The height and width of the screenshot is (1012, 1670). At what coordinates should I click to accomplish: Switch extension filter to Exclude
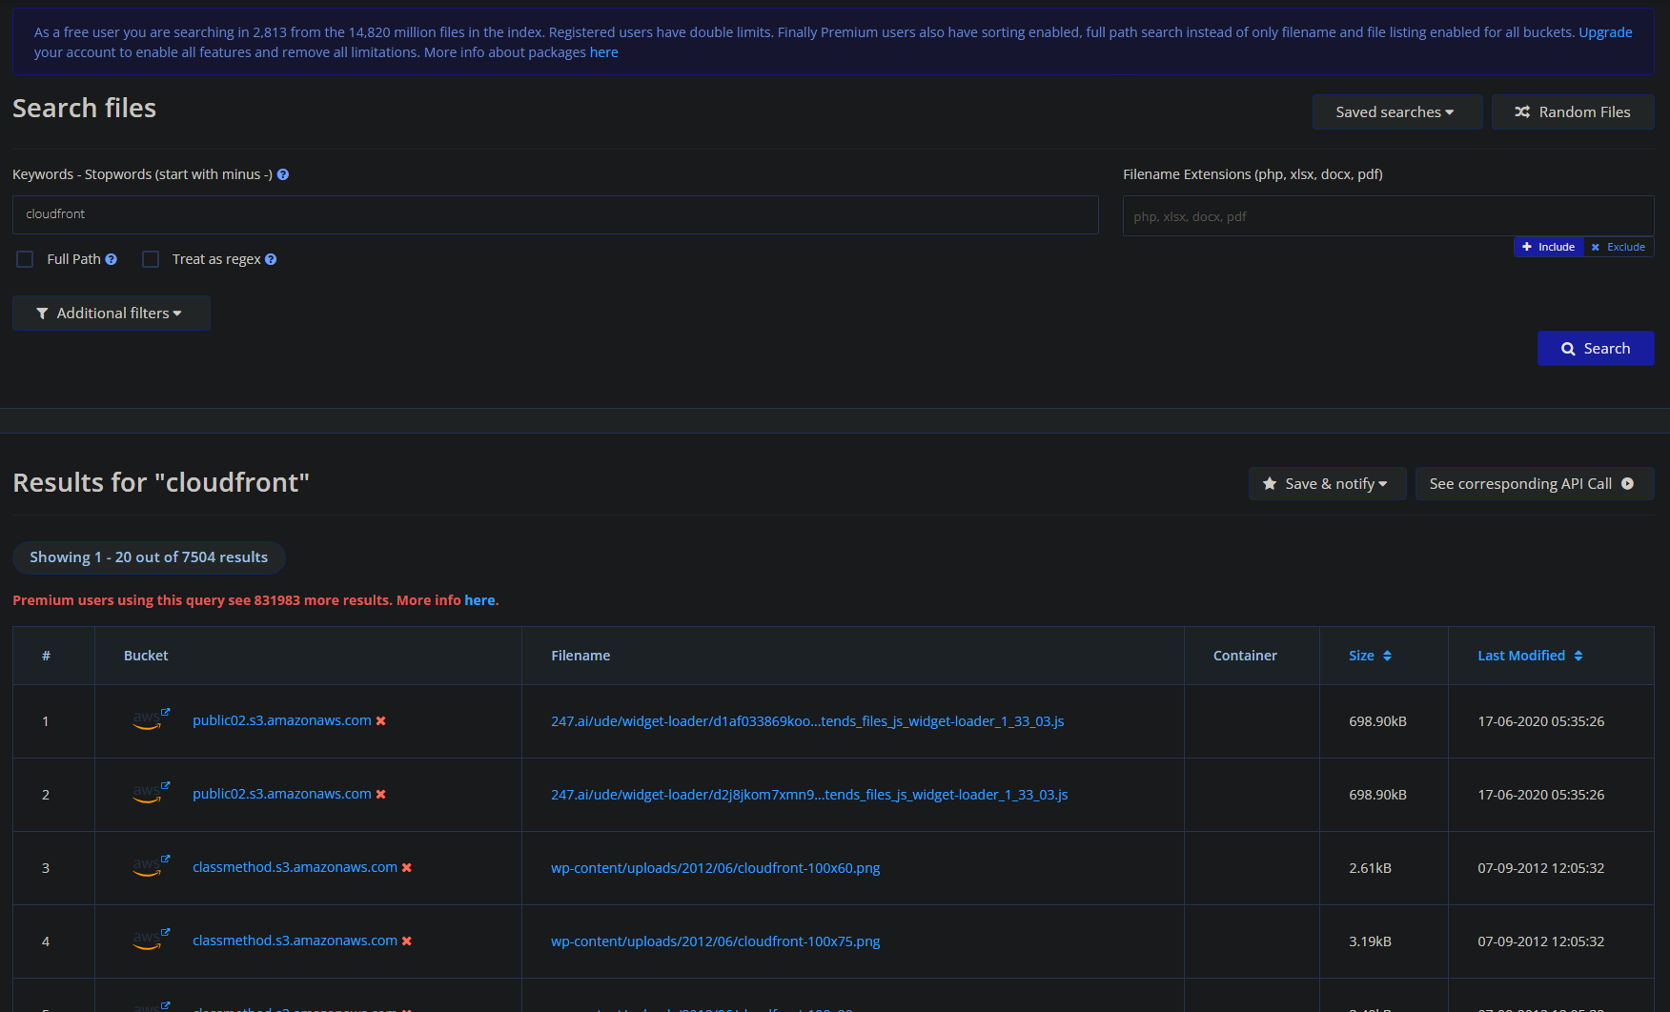point(1619,247)
